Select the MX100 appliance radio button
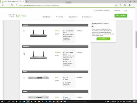Screen dimensions: 137x103 tap(24, 98)
